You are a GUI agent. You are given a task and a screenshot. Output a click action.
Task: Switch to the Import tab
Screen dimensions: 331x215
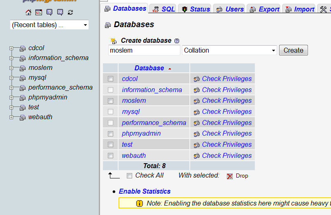[300, 9]
